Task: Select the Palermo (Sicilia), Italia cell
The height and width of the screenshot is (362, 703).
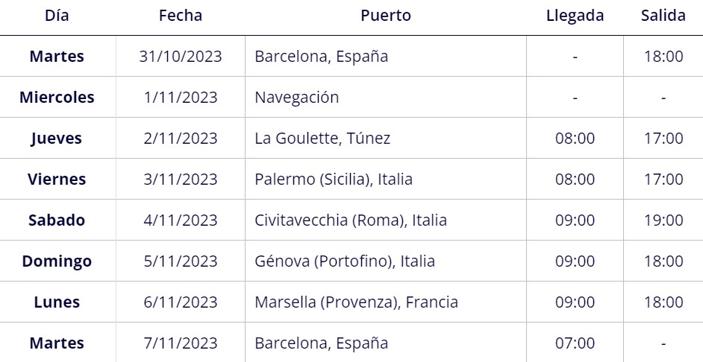Action: point(334,180)
